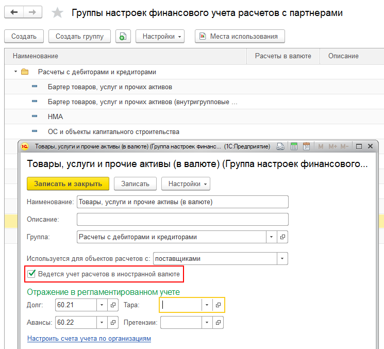Expand the Группа field dropdown list
Image resolution: width=384 pixels, height=349 pixels.
271,237
